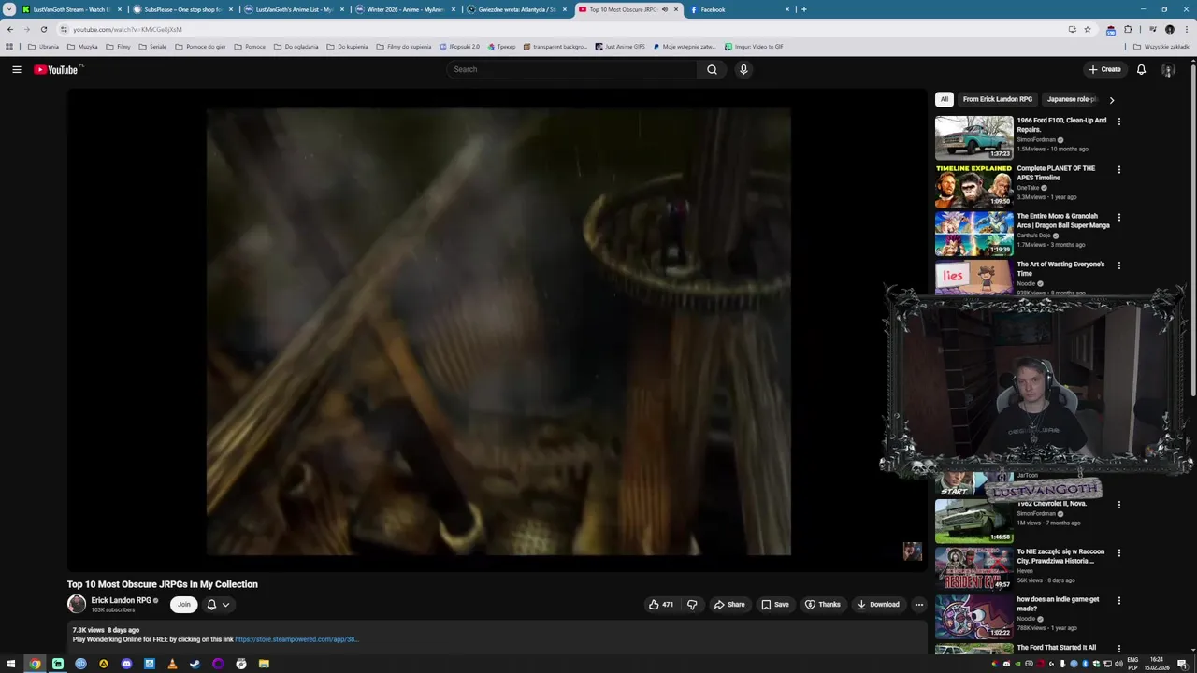The image size is (1197, 673).
Task: Bookmark this page with the star icon
Action: 1087,29
